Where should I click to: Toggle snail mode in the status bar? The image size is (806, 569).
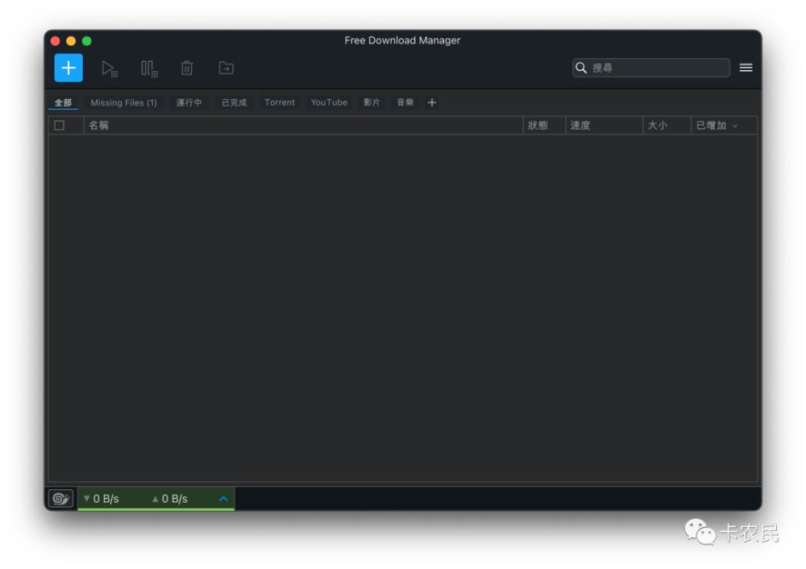60,499
